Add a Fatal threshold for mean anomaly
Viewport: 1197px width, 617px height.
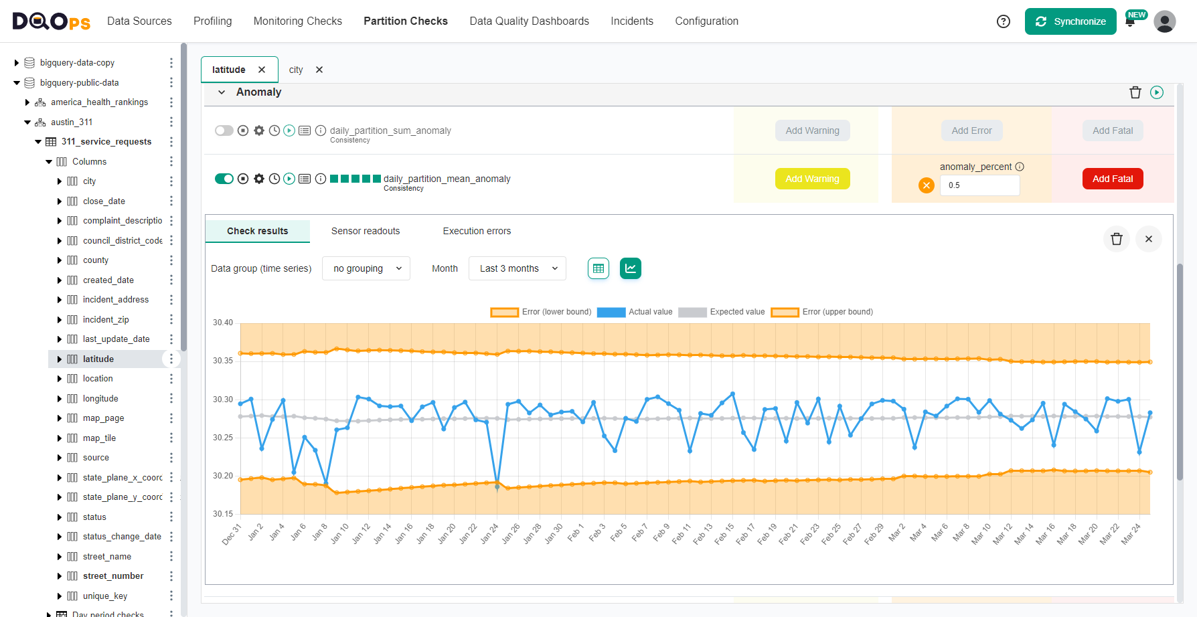click(1113, 179)
